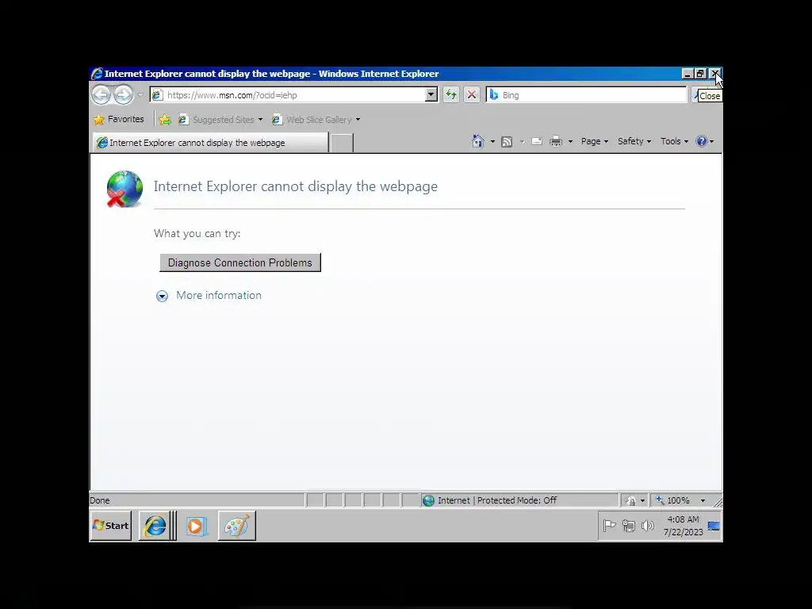Click the Read Mail envelope icon
812x609 pixels.
[537, 141]
